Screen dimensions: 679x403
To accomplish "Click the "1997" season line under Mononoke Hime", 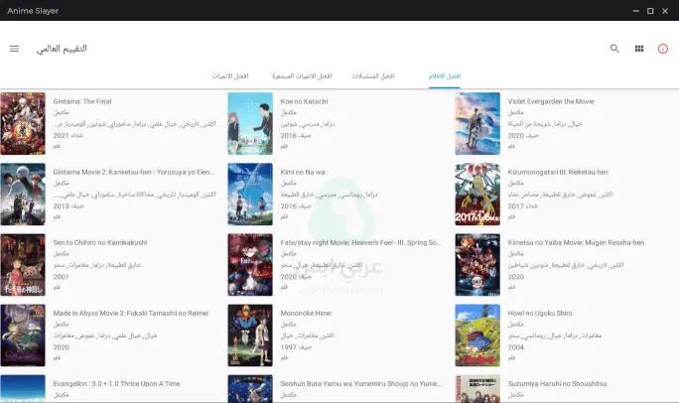I will (296, 347).
